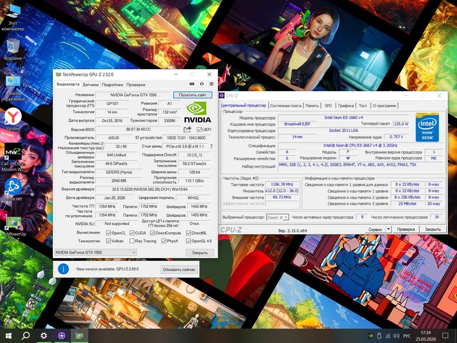Click the BIOS version field
The height and width of the screenshot is (343, 457).
tap(138, 129)
